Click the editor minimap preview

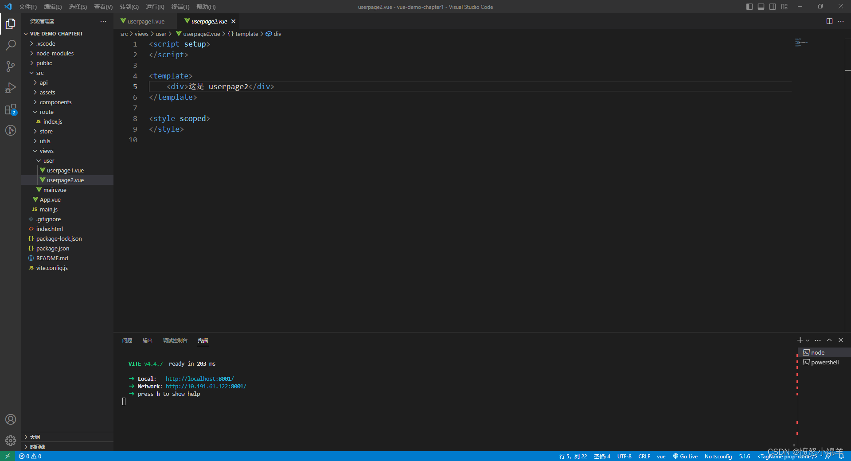pyautogui.click(x=801, y=43)
